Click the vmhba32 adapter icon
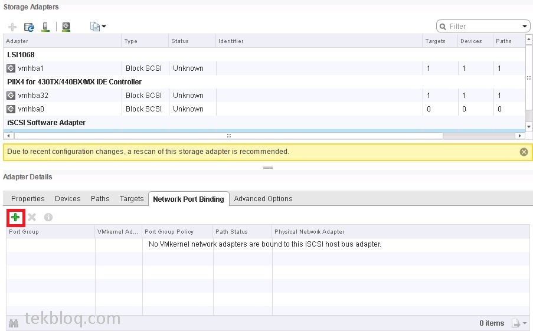533x331 pixels. [11, 96]
